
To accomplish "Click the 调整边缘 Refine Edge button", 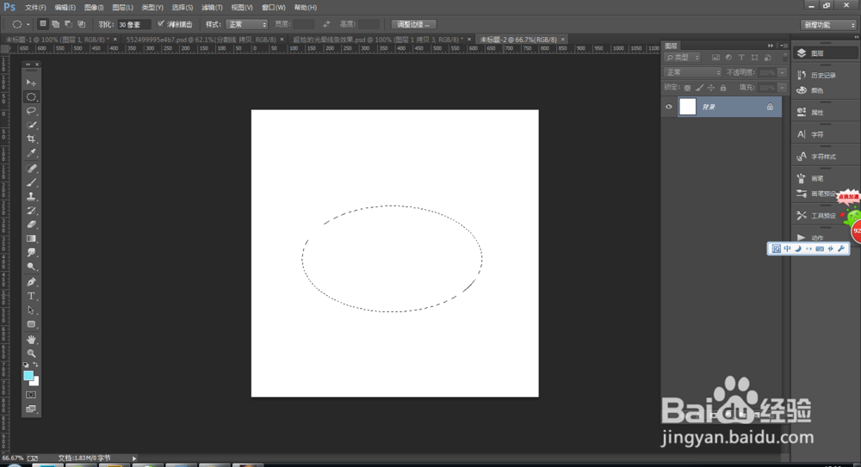I will [x=413, y=24].
